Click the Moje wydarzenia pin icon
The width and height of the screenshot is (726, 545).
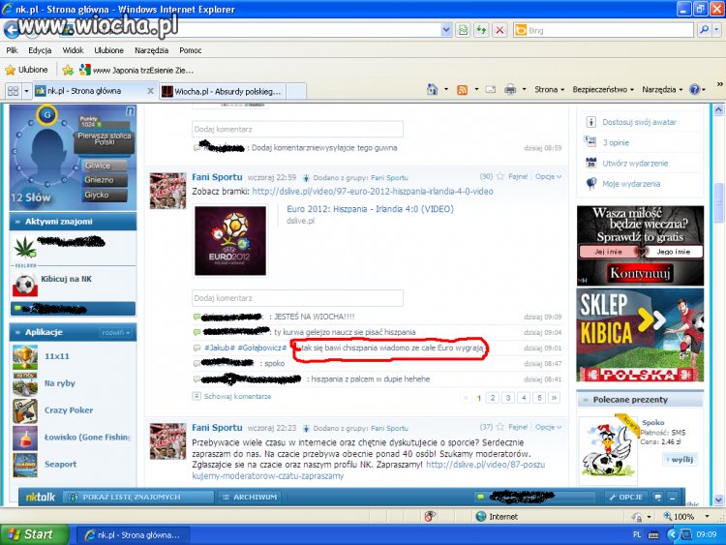point(590,183)
